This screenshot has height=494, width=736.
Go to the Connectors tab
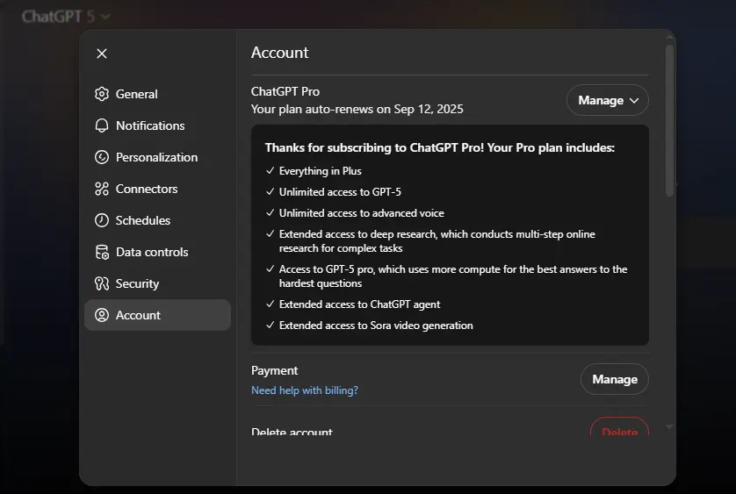pos(157,189)
